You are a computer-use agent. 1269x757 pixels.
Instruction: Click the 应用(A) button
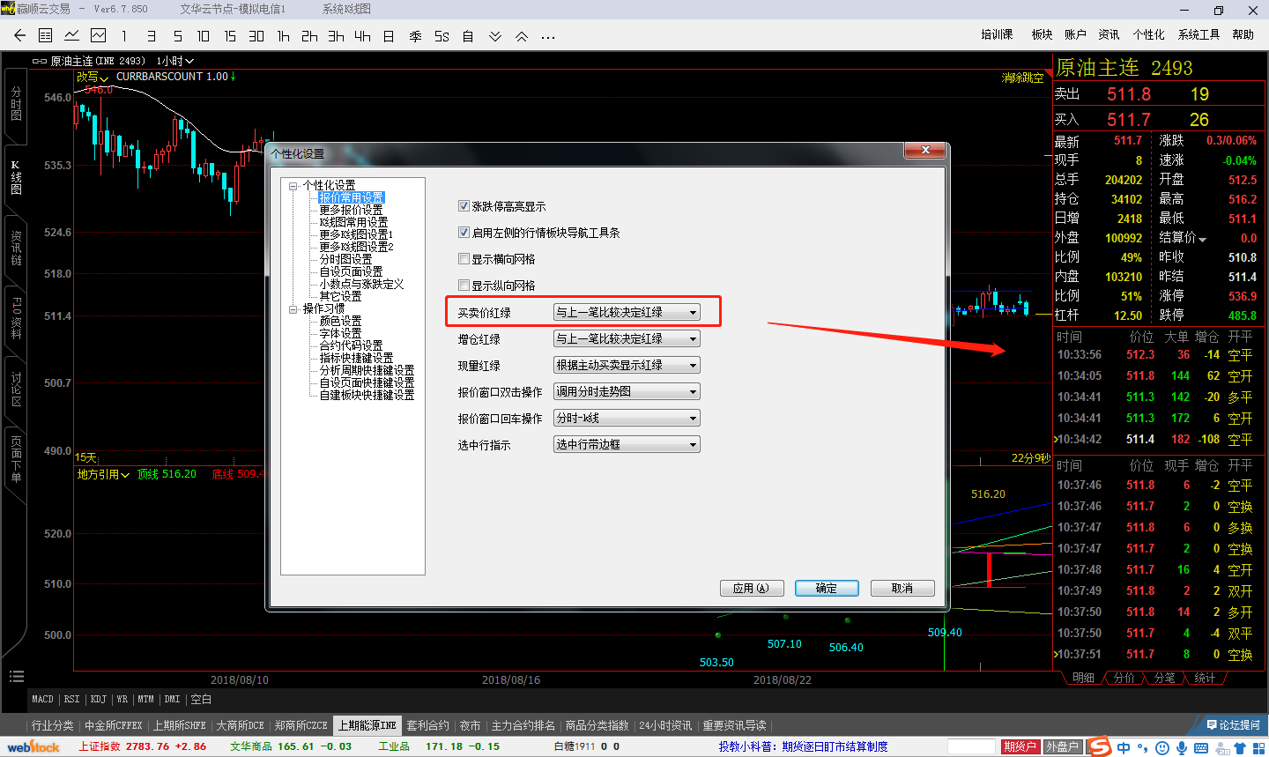[x=751, y=588]
